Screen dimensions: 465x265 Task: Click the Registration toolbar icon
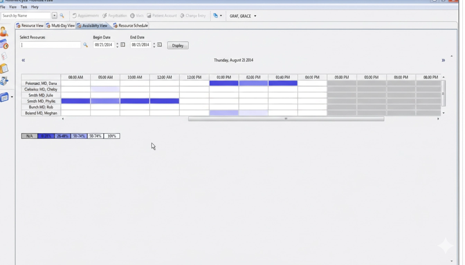[x=115, y=16]
